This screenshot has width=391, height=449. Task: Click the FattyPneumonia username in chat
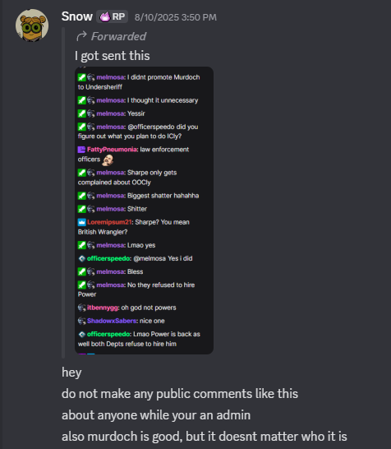(112, 150)
